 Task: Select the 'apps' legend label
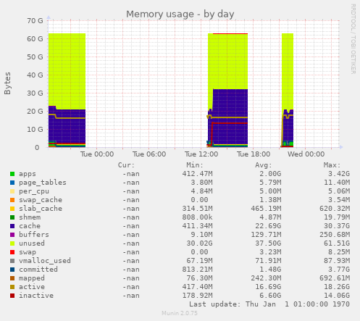(28, 174)
